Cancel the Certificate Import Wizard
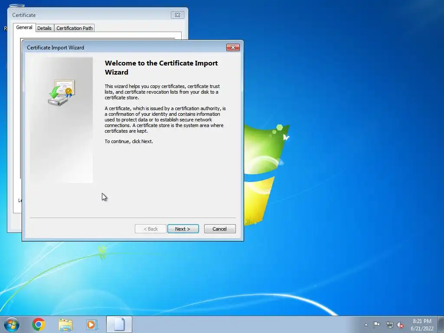 tap(220, 229)
